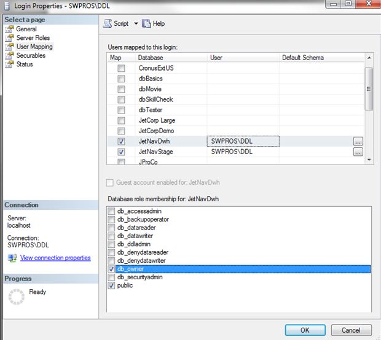
Task: Click the connection properties icon
Action: 12,258
